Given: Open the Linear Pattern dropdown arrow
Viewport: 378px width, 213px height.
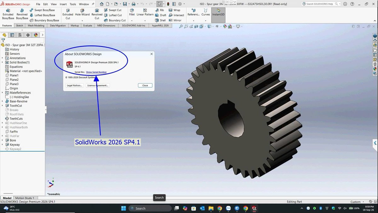Looking at the screenshot, I should click(145, 20).
